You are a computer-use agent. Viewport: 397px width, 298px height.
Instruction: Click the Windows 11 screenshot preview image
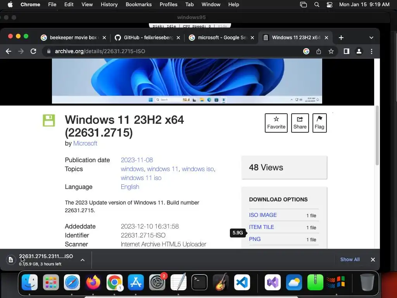pyautogui.click(x=187, y=81)
